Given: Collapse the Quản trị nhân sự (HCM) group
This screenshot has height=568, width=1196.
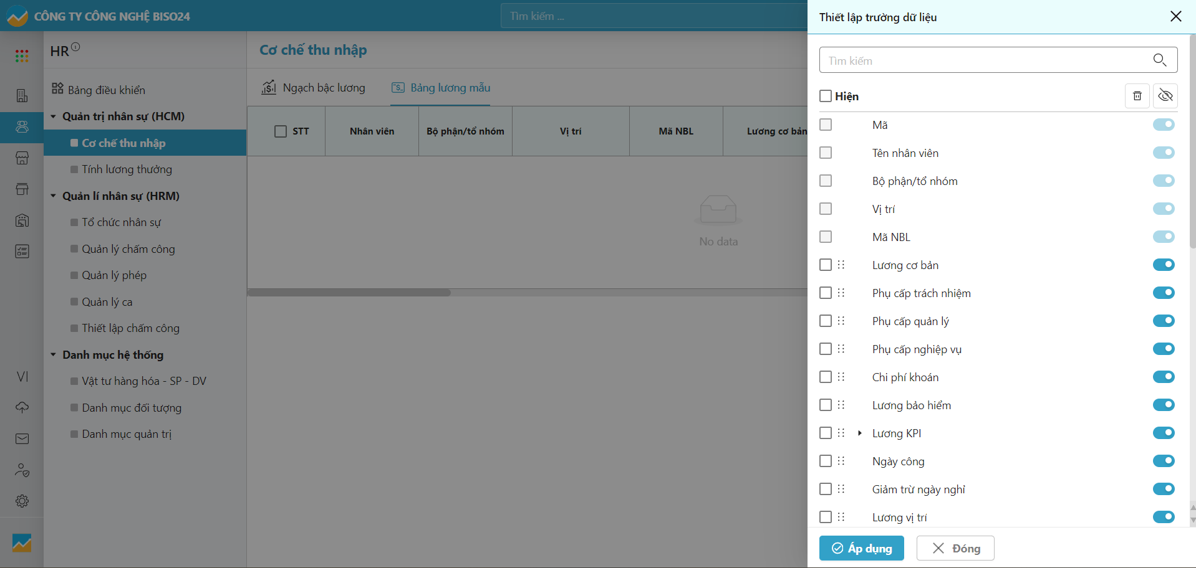Looking at the screenshot, I should pyautogui.click(x=54, y=116).
